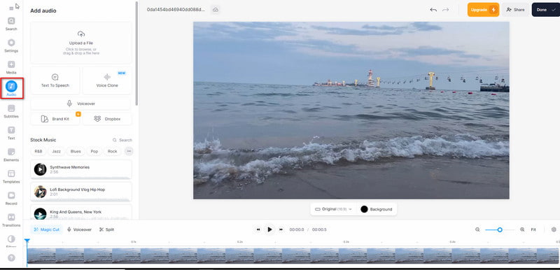This screenshot has width=560, height=270.
Task: Filter stock music by Pop
Action: point(94,151)
